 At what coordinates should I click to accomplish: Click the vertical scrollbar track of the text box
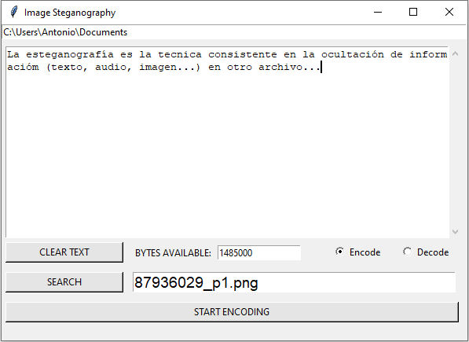pos(455,143)
